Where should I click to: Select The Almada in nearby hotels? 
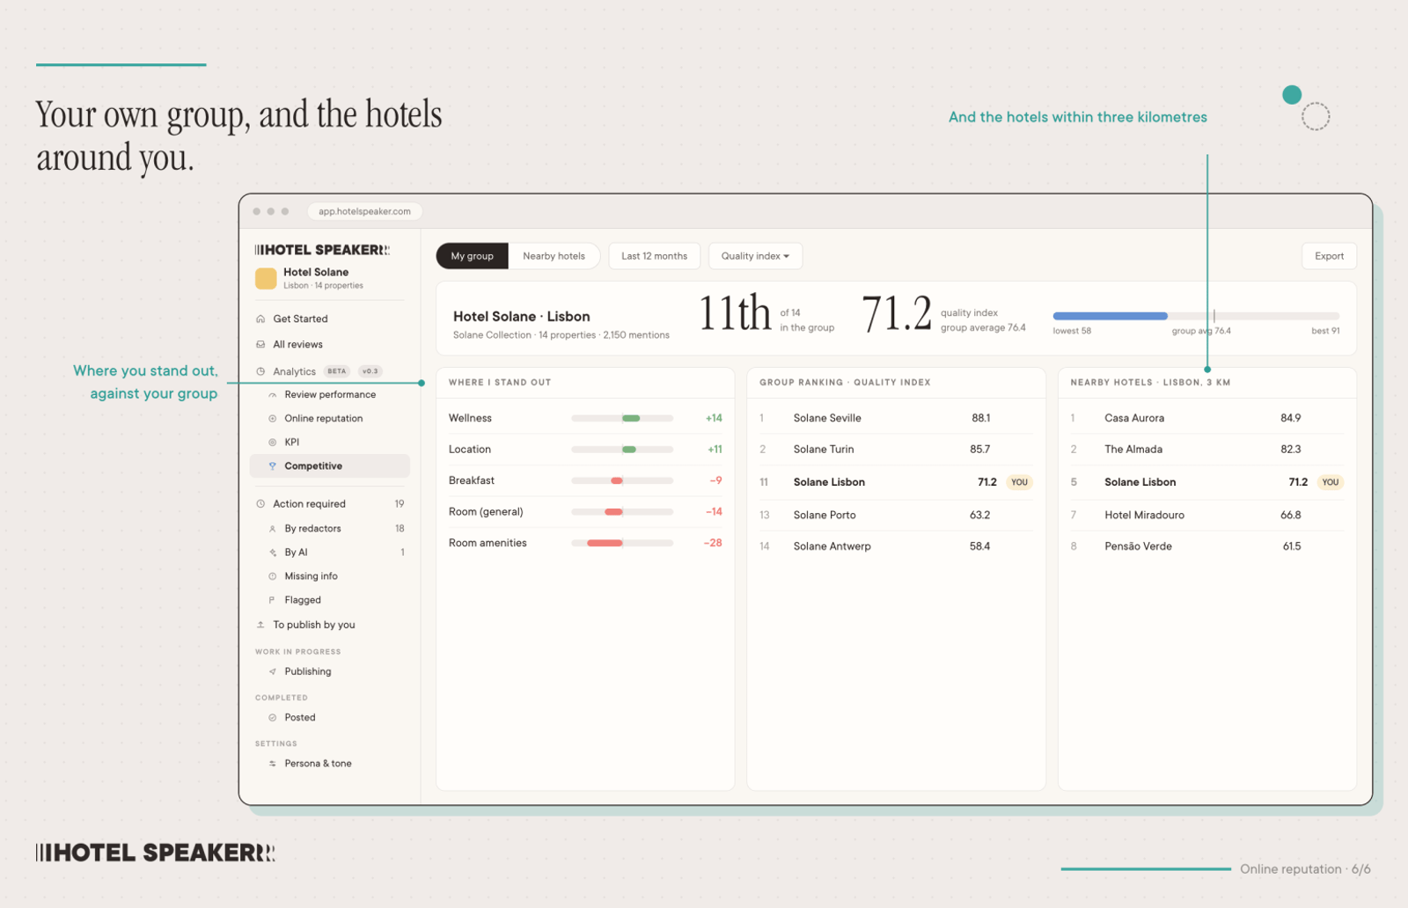pyautogui.click(x=1207, y=450)
